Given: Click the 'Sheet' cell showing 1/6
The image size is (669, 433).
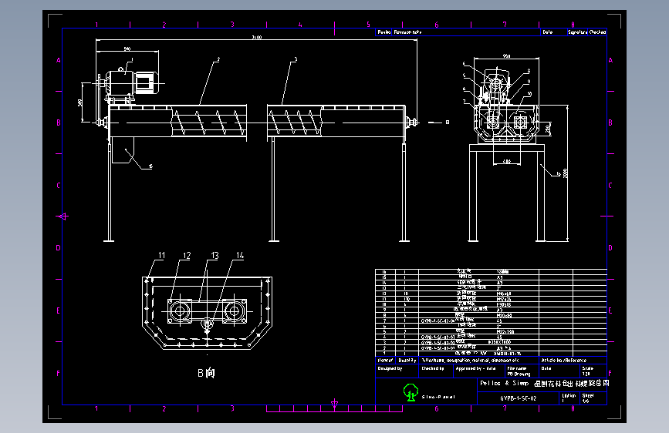Looking at the screenshot, I should [x=593, y=398].
